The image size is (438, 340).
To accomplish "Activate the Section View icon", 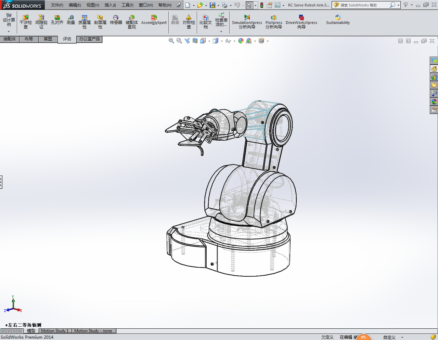I will point(195,41).
